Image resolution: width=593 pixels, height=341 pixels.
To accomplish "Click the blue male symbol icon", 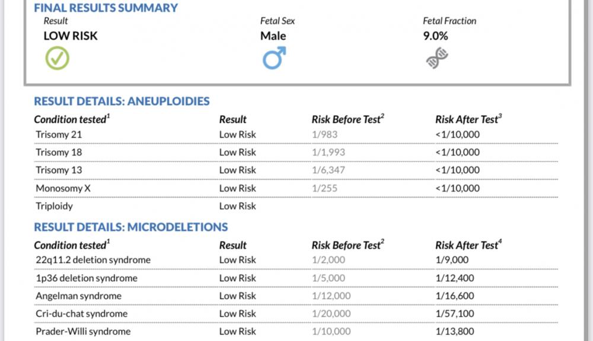I will [274, 58].
